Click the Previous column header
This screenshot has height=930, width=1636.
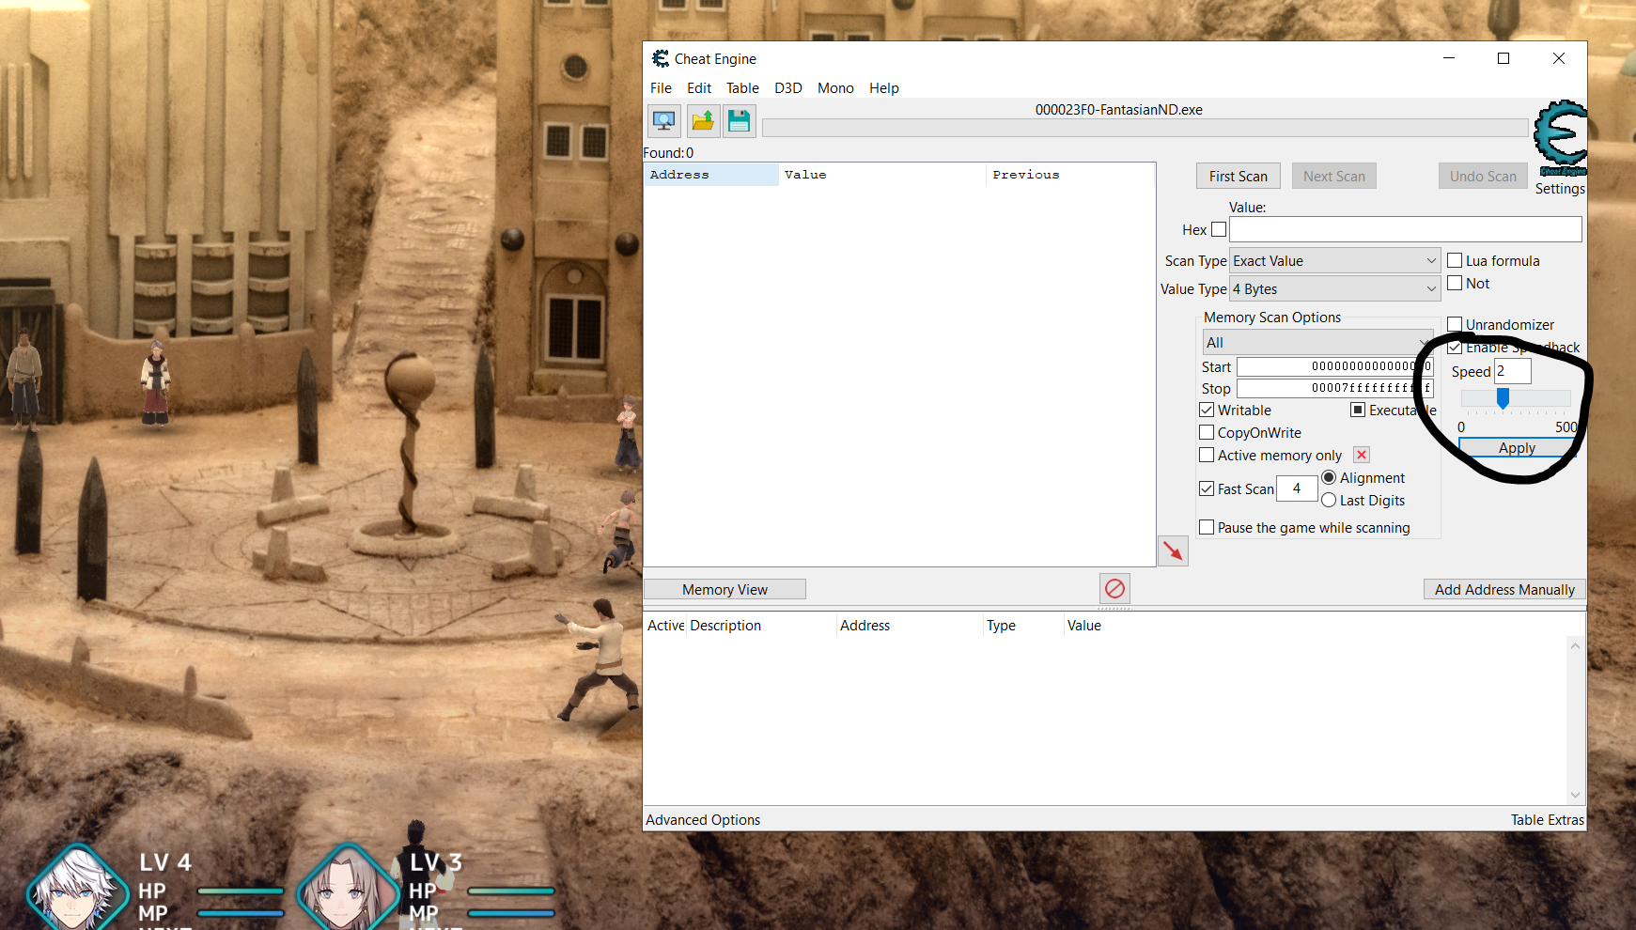pyautogui.click(x=1070, y=175)
